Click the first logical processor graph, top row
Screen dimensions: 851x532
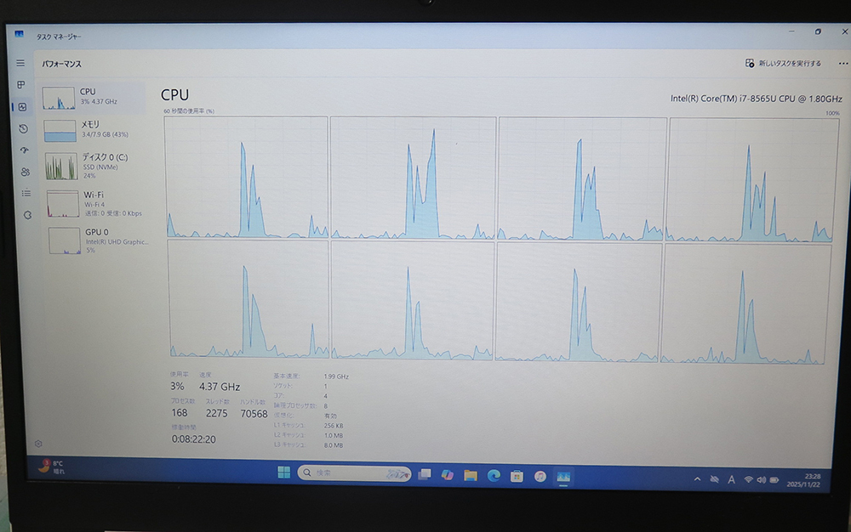pyautogui.click(x=247, y=177)
